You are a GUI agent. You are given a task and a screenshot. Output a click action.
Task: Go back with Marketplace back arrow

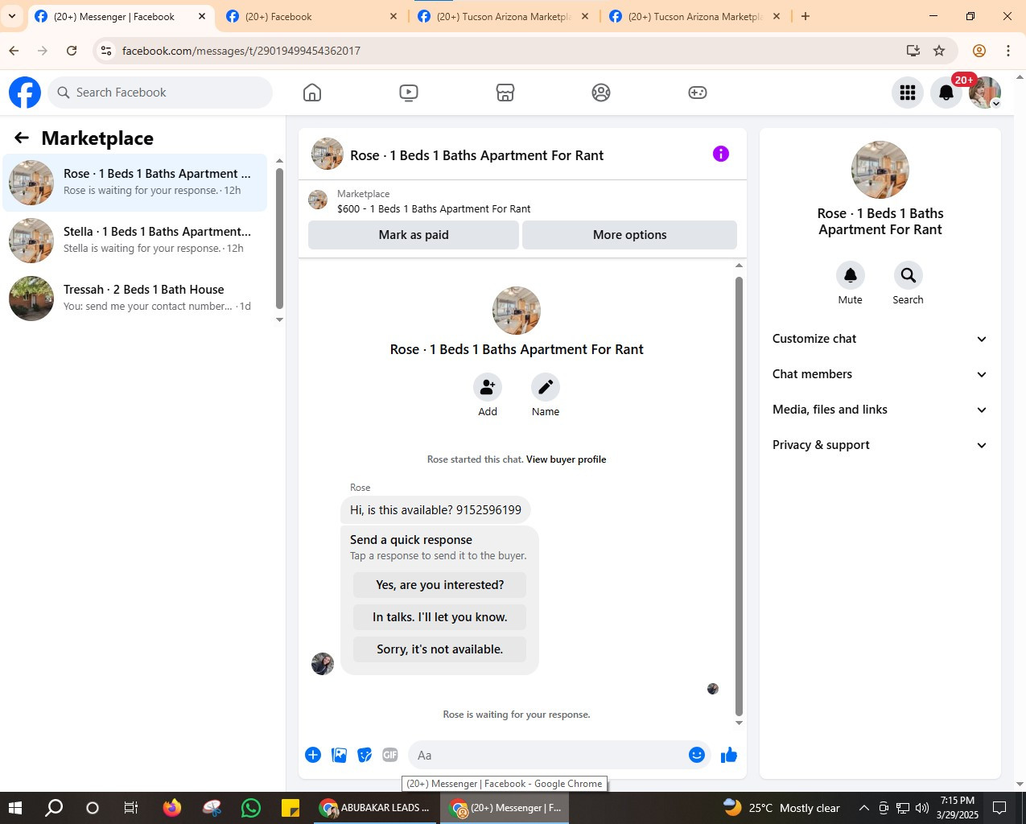22,138
